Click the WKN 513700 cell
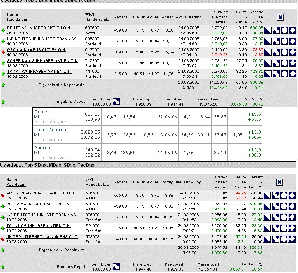 pos(92,50)
